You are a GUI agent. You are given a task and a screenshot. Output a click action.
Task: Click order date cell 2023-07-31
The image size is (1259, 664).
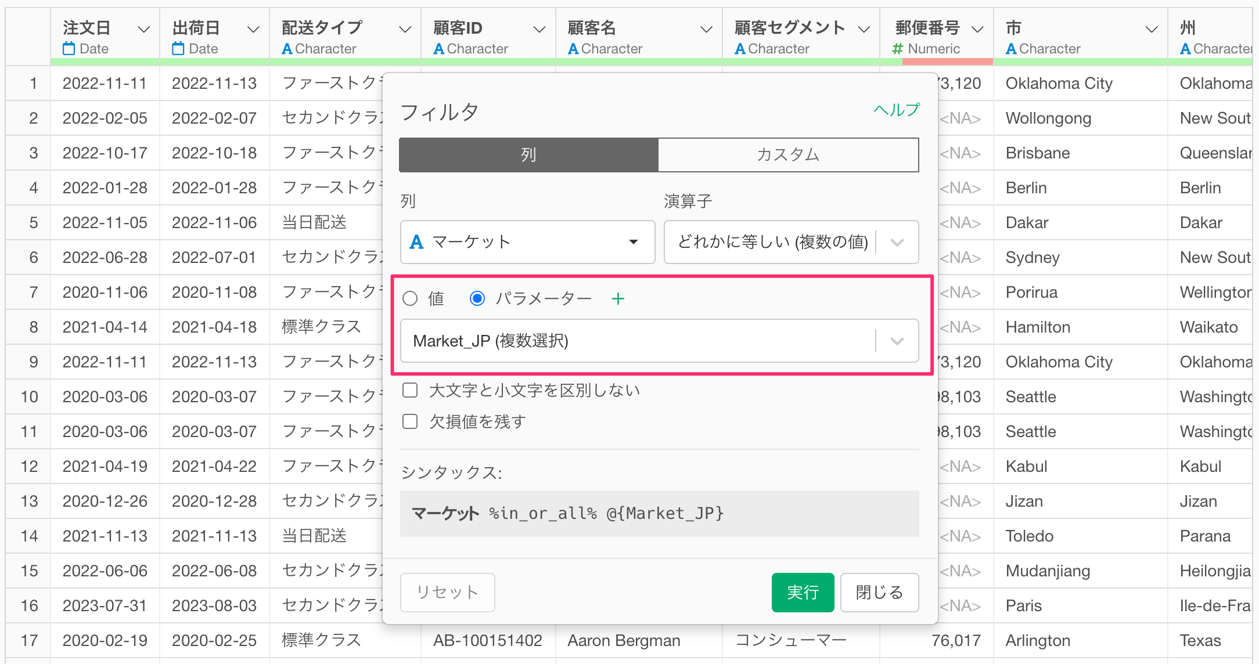tap(105, 605)
